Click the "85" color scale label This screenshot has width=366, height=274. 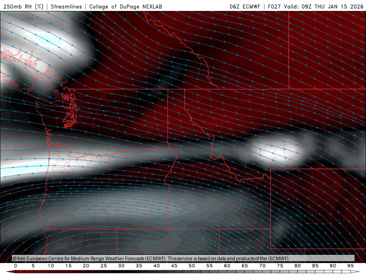[315, 266]
